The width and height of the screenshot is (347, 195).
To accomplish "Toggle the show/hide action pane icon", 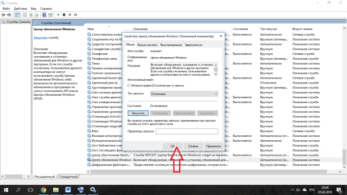I will click(x=50, y=15).
